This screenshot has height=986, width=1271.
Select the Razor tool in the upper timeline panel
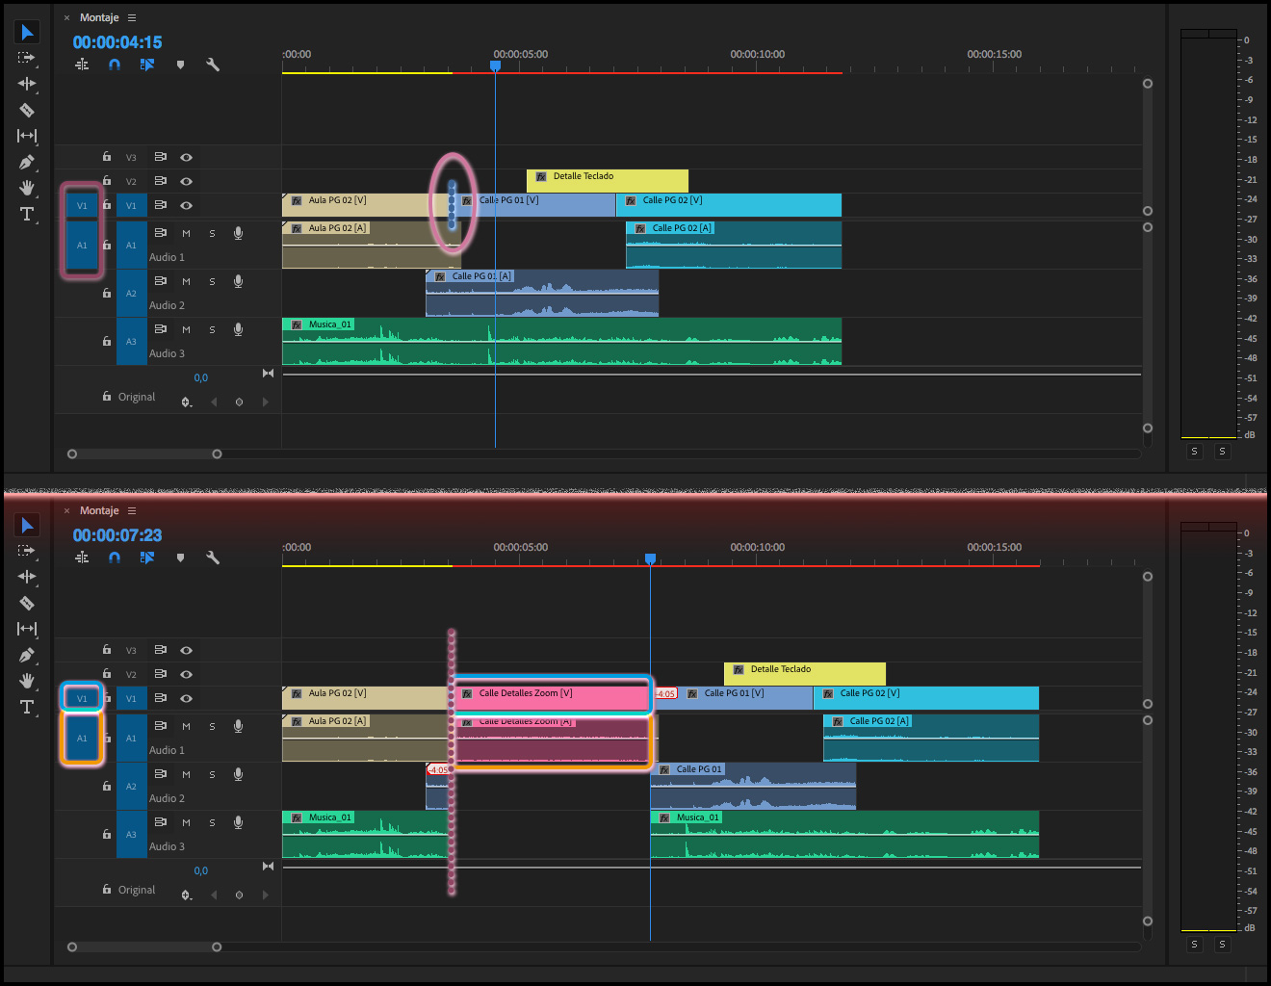tap(27, 110)
